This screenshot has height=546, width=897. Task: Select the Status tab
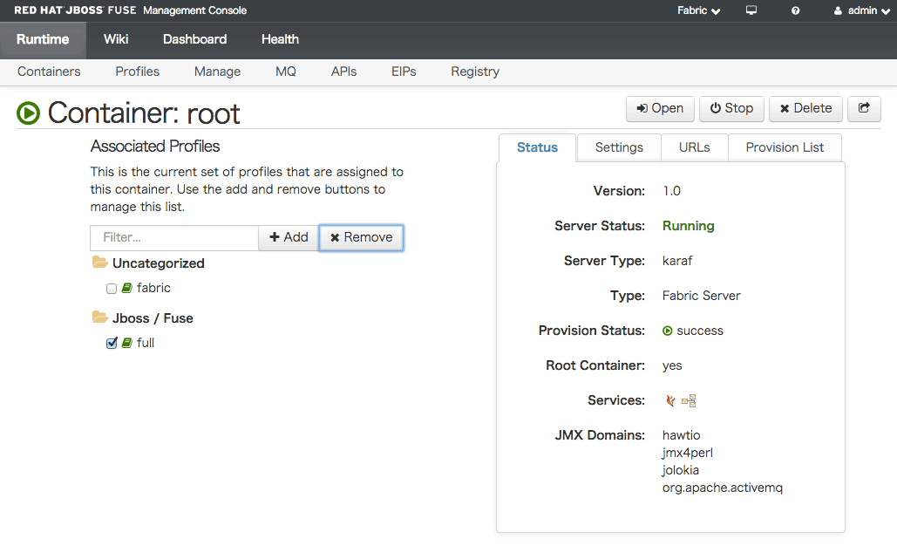(x=537, y=147)
